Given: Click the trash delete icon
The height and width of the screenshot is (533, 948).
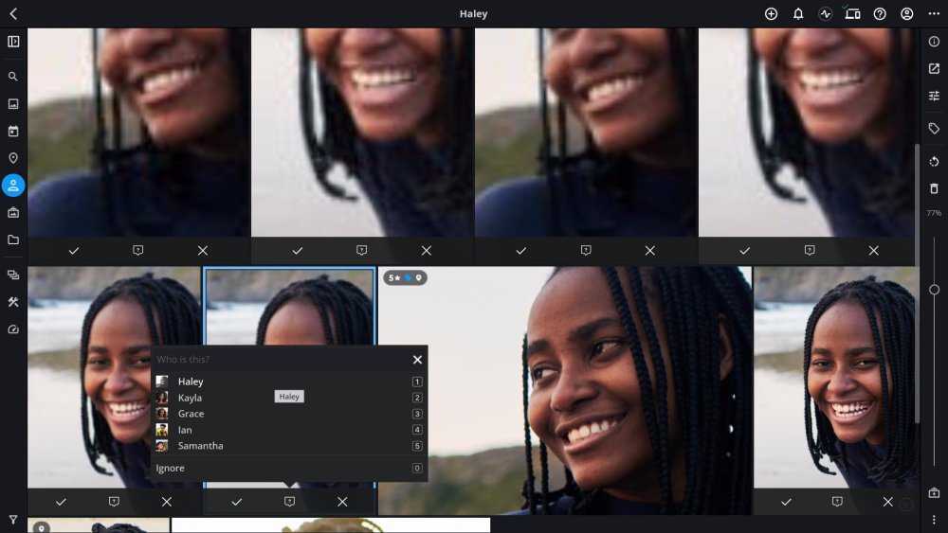Looking at the screenshot, I should tap(934, 189).
